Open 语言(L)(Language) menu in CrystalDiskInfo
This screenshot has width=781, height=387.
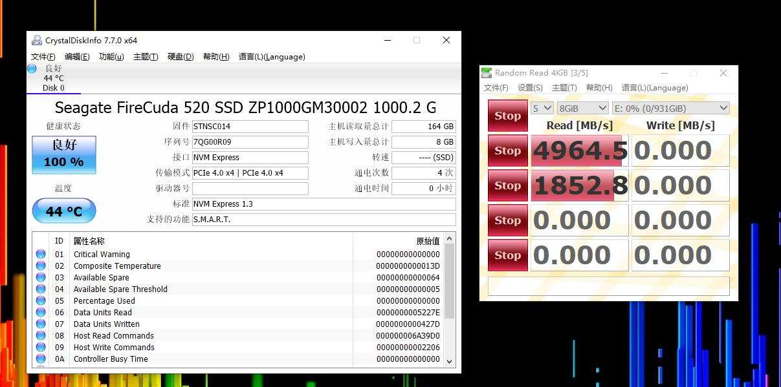272,57
